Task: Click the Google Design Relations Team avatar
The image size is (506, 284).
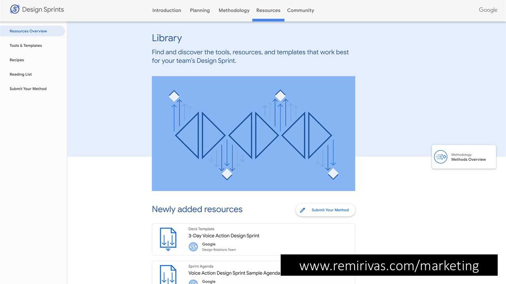Action: (193, 247)
